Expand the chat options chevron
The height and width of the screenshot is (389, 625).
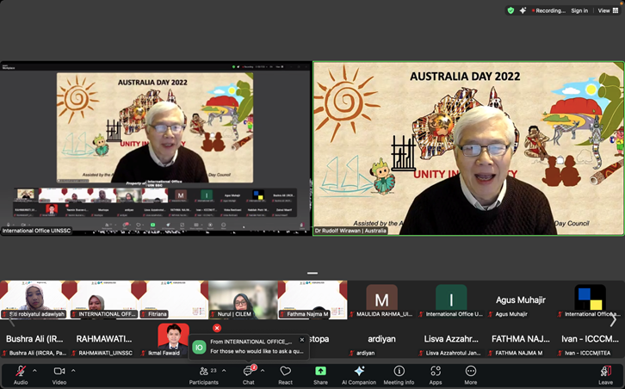point(263,371)
